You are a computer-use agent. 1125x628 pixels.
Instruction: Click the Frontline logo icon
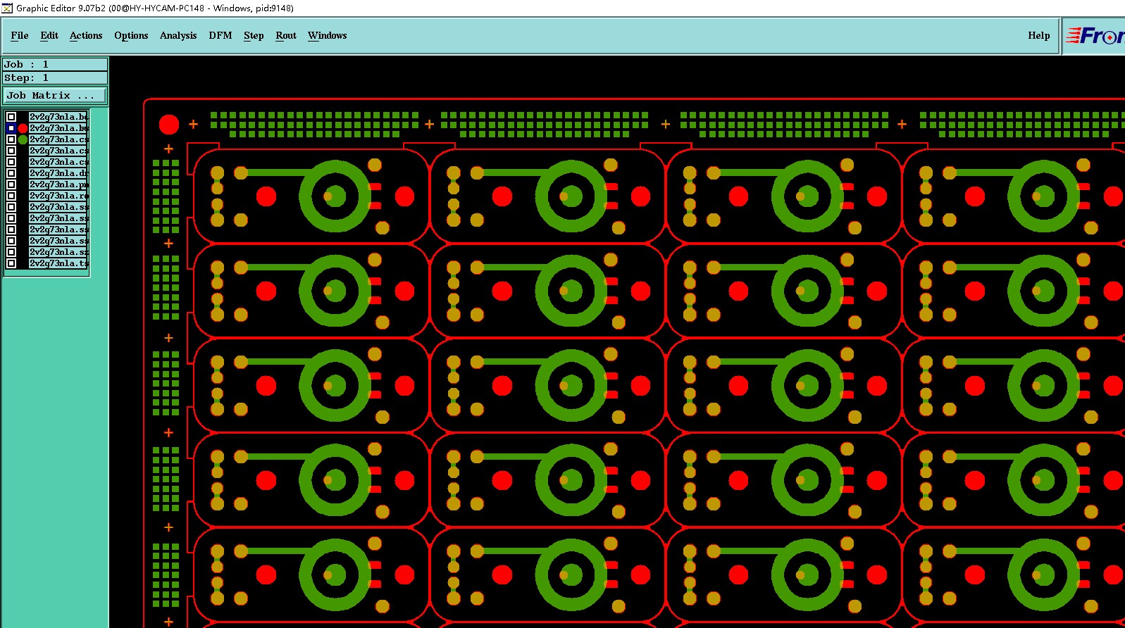[x=1094, y=36]
